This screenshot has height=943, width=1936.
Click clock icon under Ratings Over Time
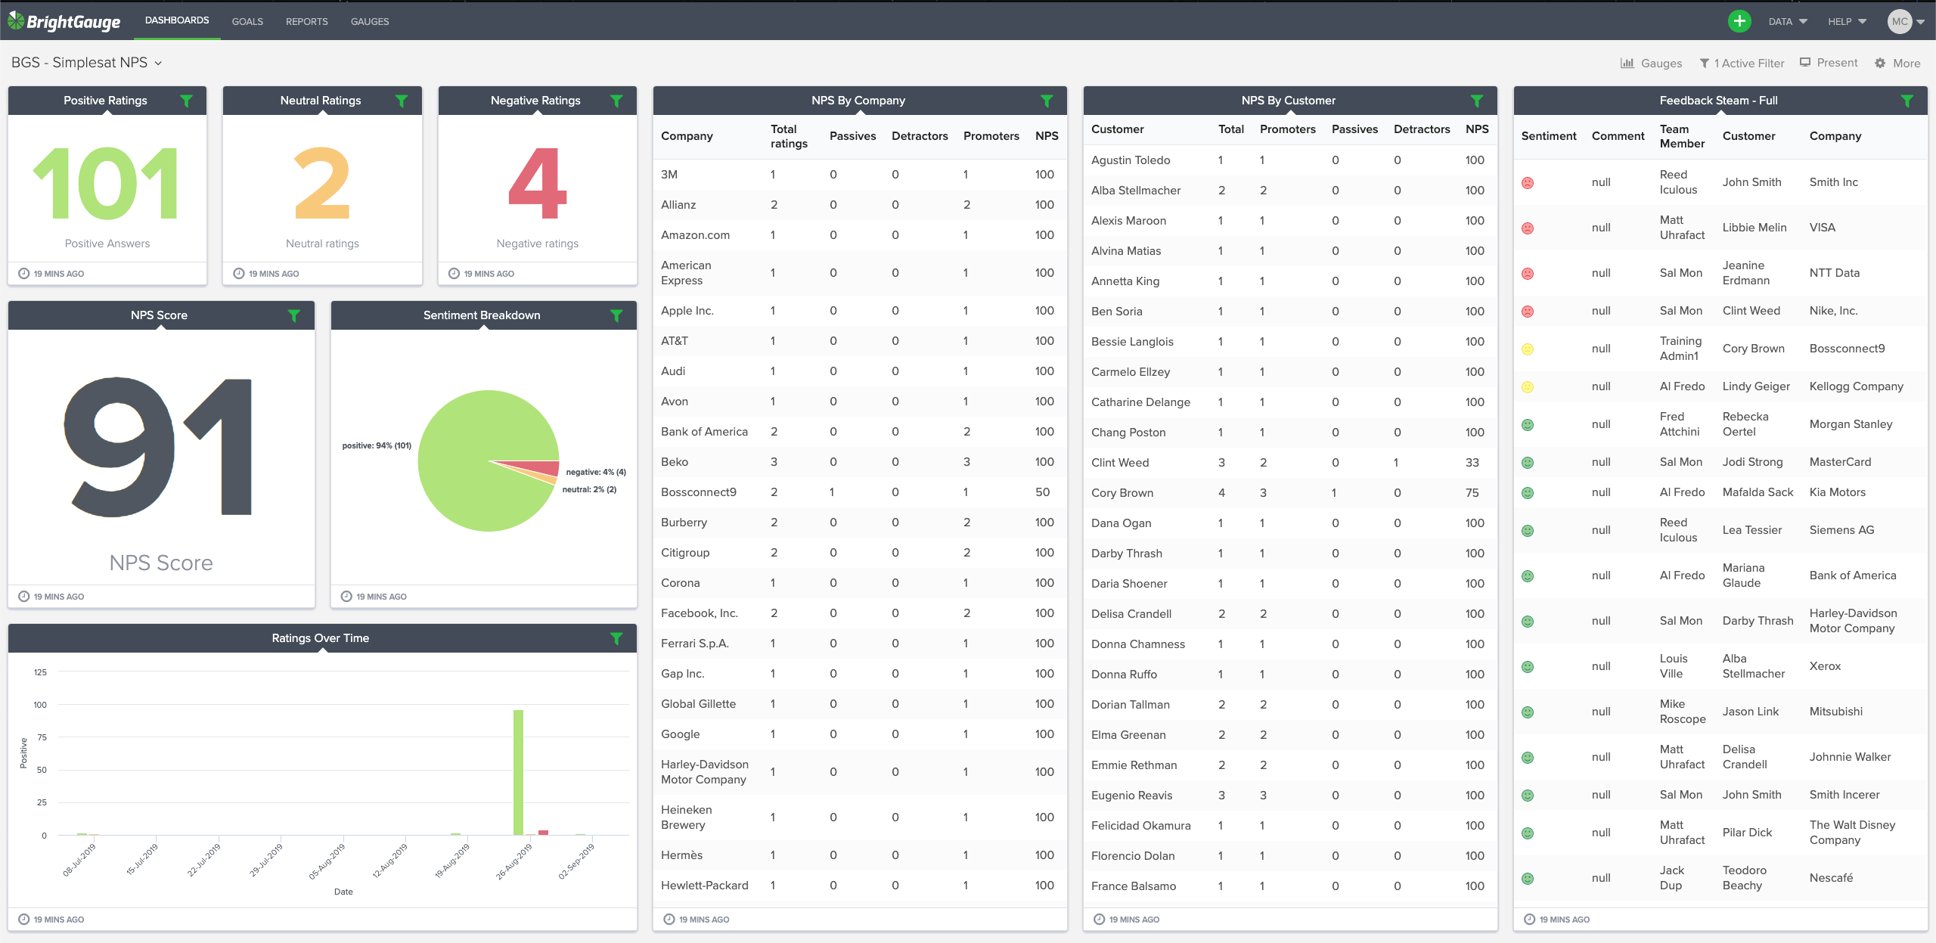pyautogui.click(x=23, y=920)
